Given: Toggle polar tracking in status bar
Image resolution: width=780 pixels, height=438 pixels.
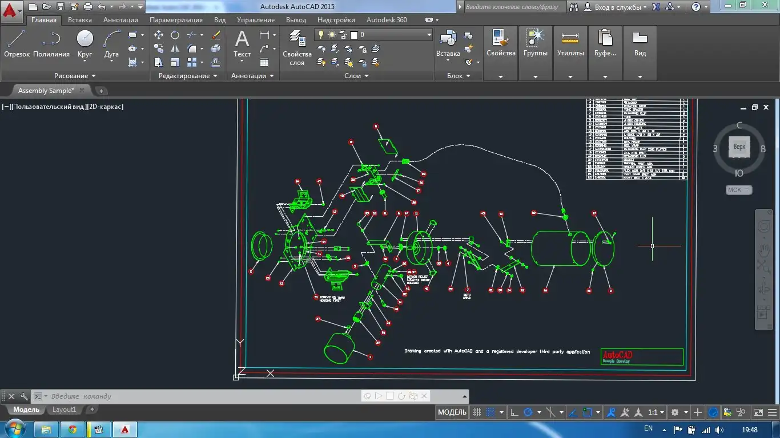Looking at the screenshot, I should click(529, 412).
